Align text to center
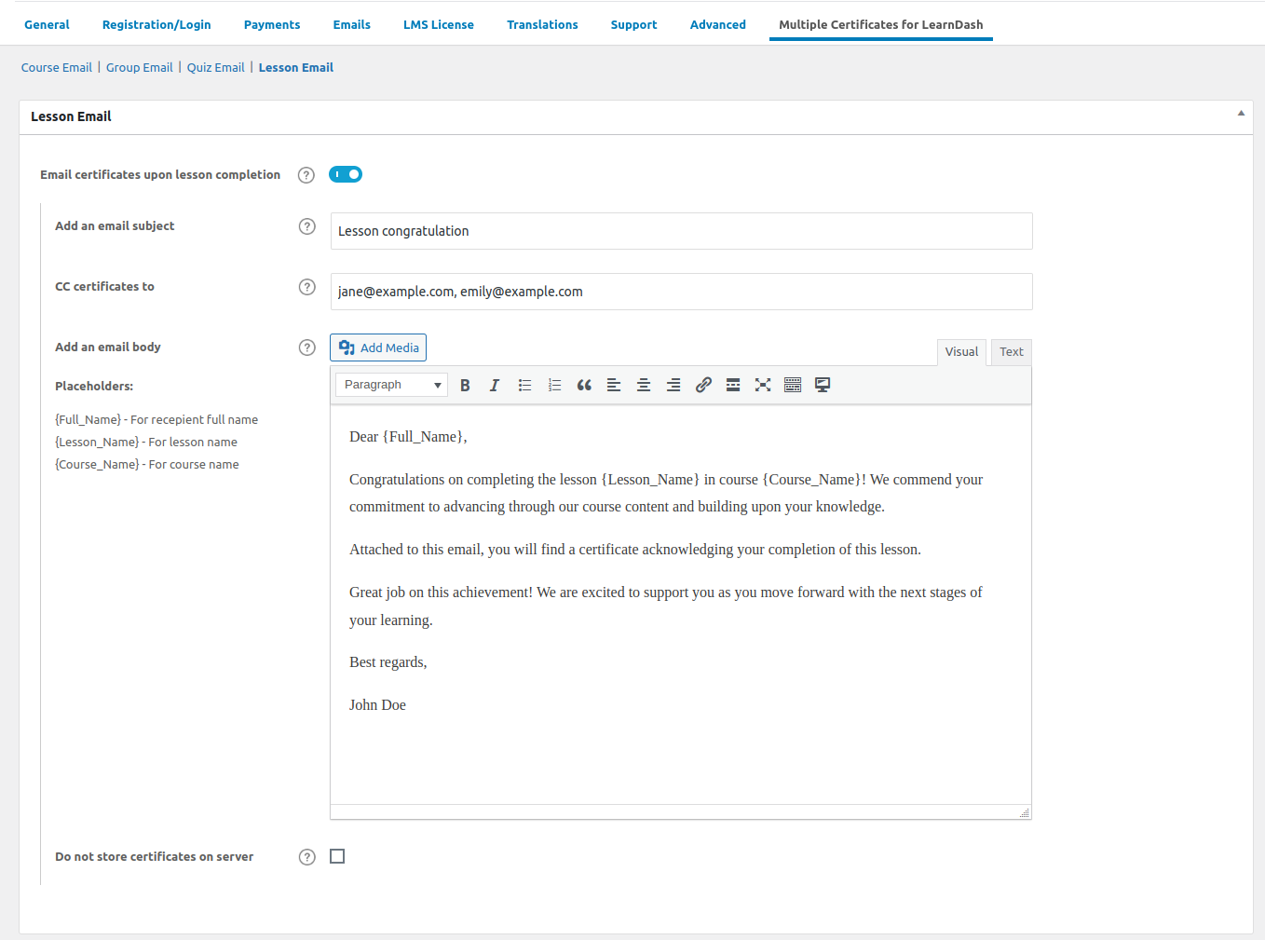The height and width of the screenshot is (940, 1265). tap(644, 385)
